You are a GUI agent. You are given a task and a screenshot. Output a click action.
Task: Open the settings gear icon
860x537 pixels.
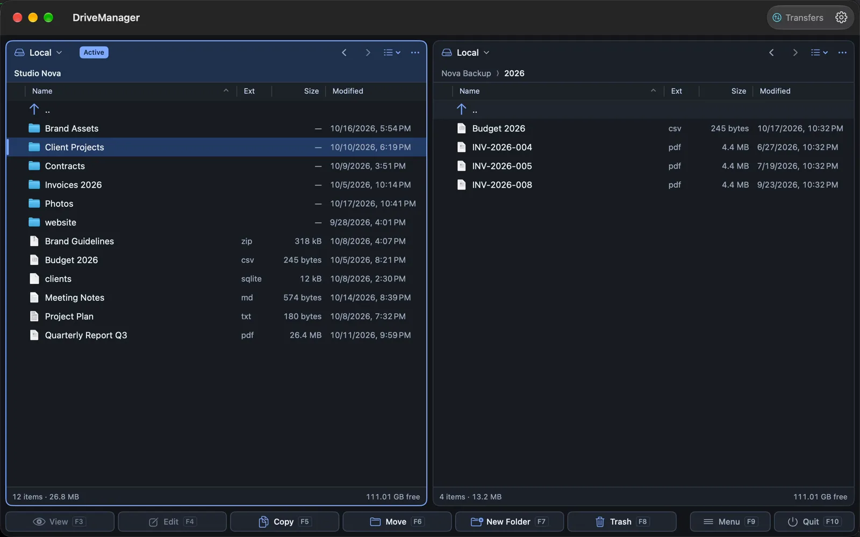point(841,18)
